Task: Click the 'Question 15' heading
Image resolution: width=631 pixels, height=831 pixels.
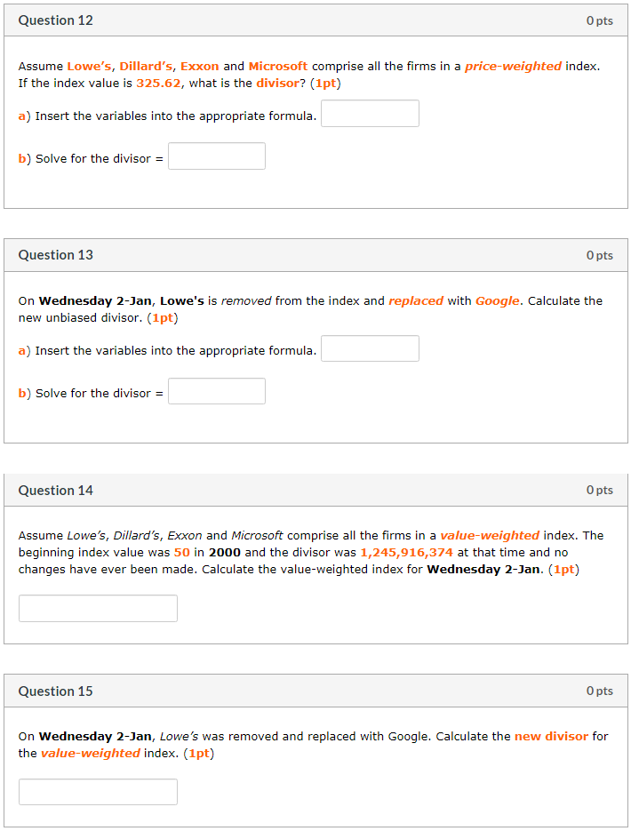Action: tap(55, 691)
